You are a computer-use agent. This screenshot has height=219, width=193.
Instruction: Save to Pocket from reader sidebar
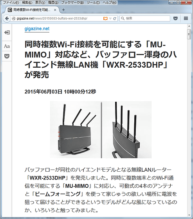pyautogui.click(x=7, y=56)
